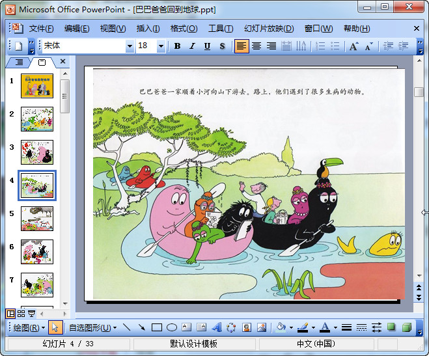Select slide 7 thumbnail
Image resolution: width=429 pixels, height=356 pixels.
point(37,285)
